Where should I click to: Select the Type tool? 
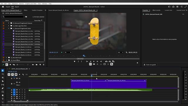click(x=3, y=99)
